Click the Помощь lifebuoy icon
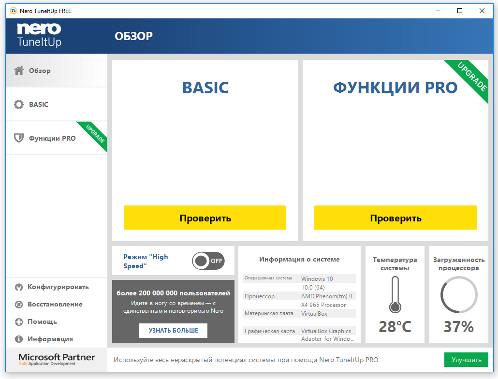The image size is (498, 379). click(19, 322)
